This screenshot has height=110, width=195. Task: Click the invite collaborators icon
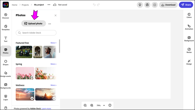147,5
